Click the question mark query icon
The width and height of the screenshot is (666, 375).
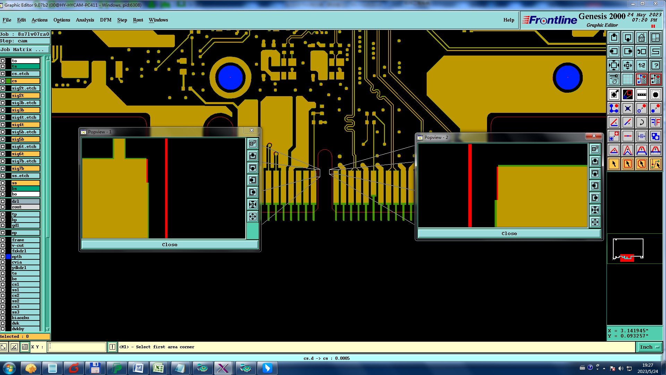coord(656,65)
